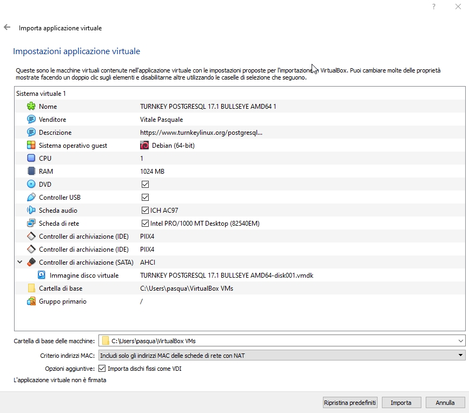Click the Scheda di rete network icon
The height and width of the screenshot is (413, 469).
pos(31,224)
